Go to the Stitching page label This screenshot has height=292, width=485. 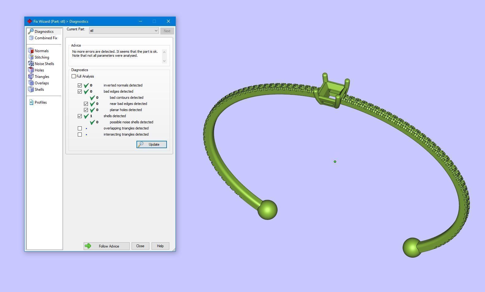(x=42, y=57)
